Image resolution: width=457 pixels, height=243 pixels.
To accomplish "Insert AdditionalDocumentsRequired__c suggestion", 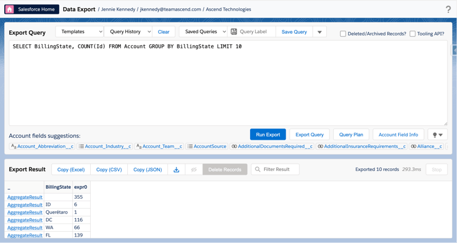I will pyautogui.click(x=272, y=146).
